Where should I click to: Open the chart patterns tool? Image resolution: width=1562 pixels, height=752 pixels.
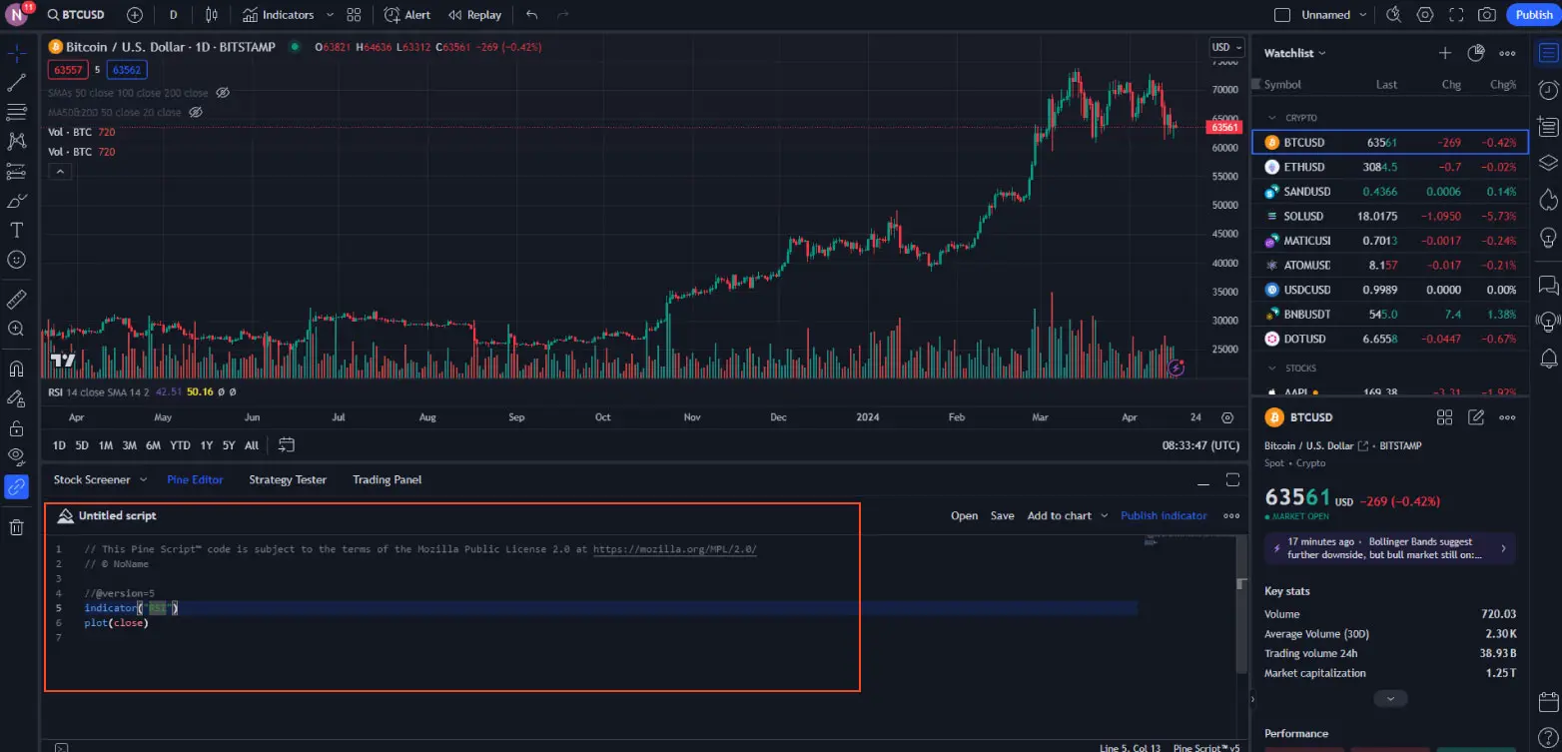click(17, 141)
